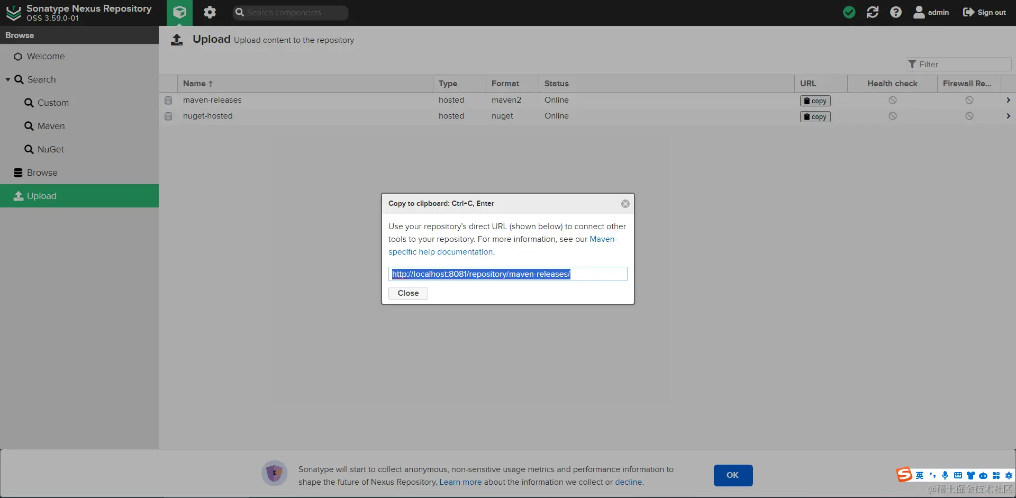Open Browse in the sidebar
The height and width of the screenshot is (498, 1016).
(x=42, y=173)
